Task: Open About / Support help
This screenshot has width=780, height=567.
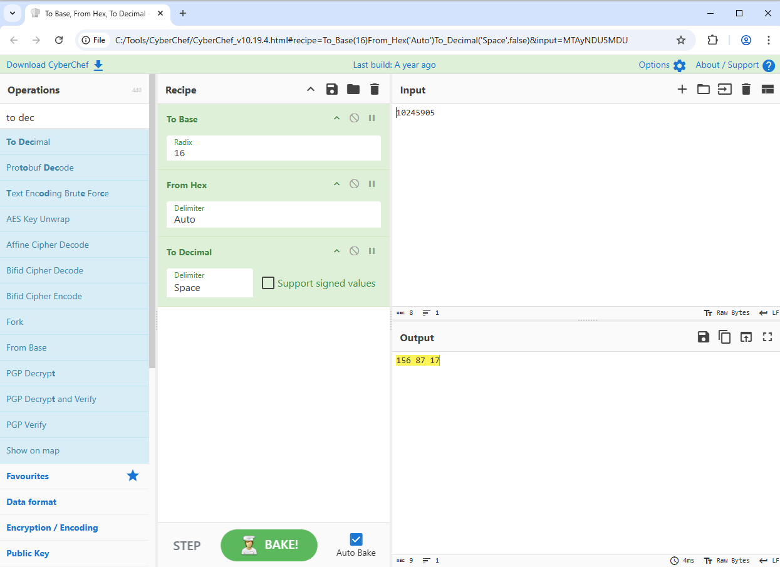Action: (735, 65)
